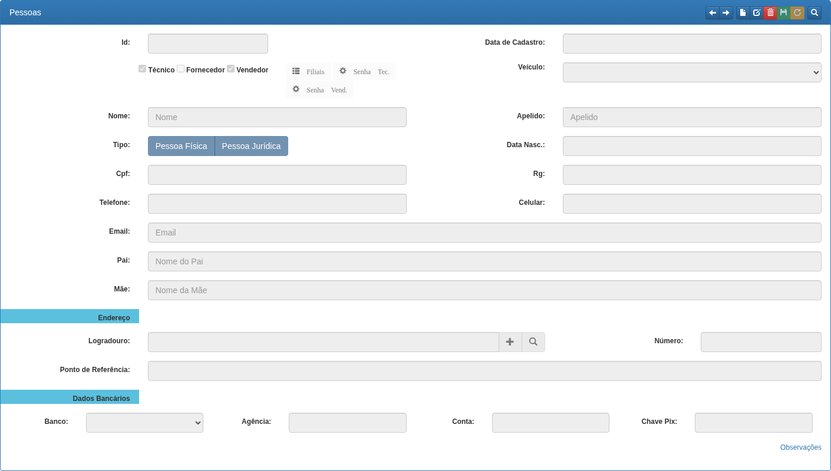Search for an address using Logradouro magnifier
The image size is (831, 471).
[533, 342]
